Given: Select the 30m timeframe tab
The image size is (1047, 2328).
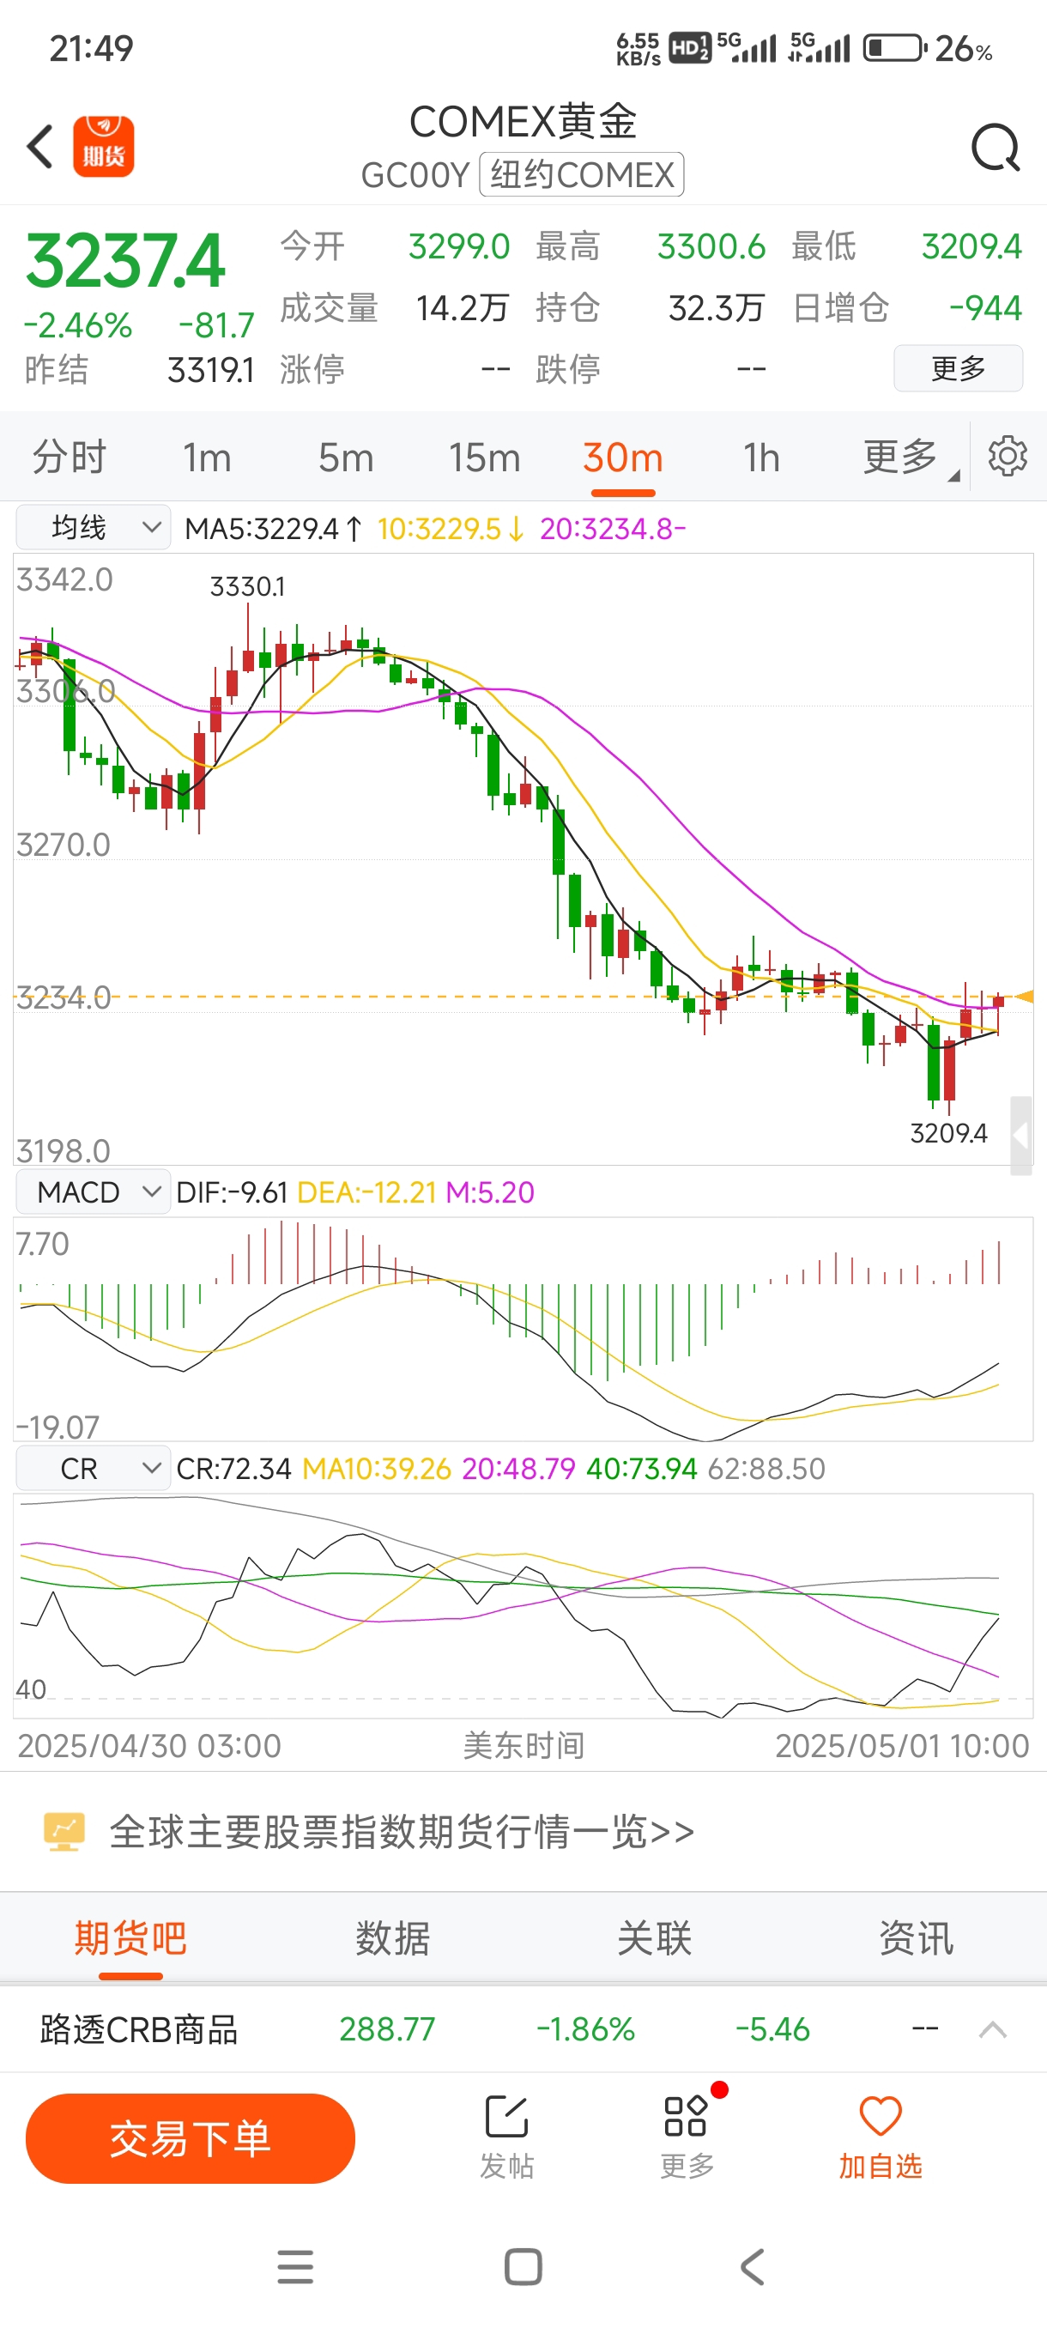Looking at the screenshot, I should (622, 458).
